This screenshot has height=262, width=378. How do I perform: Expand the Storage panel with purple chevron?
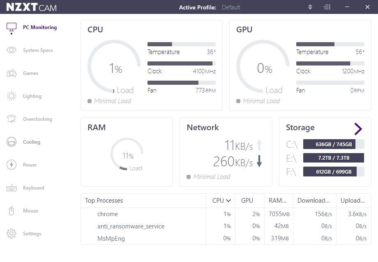[358, 129]
